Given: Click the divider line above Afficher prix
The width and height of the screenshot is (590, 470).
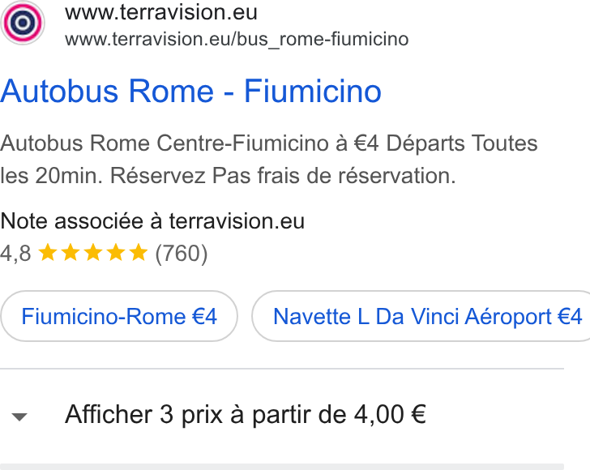Looking at the screenshot, I should [282, 369].
